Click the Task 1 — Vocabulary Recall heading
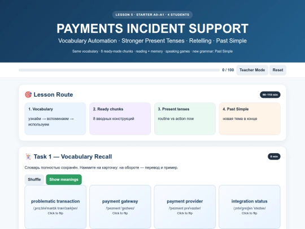Image resolution: width=305 pixels, height=229 pixels. pyautogui.click(x=73, y=157)
